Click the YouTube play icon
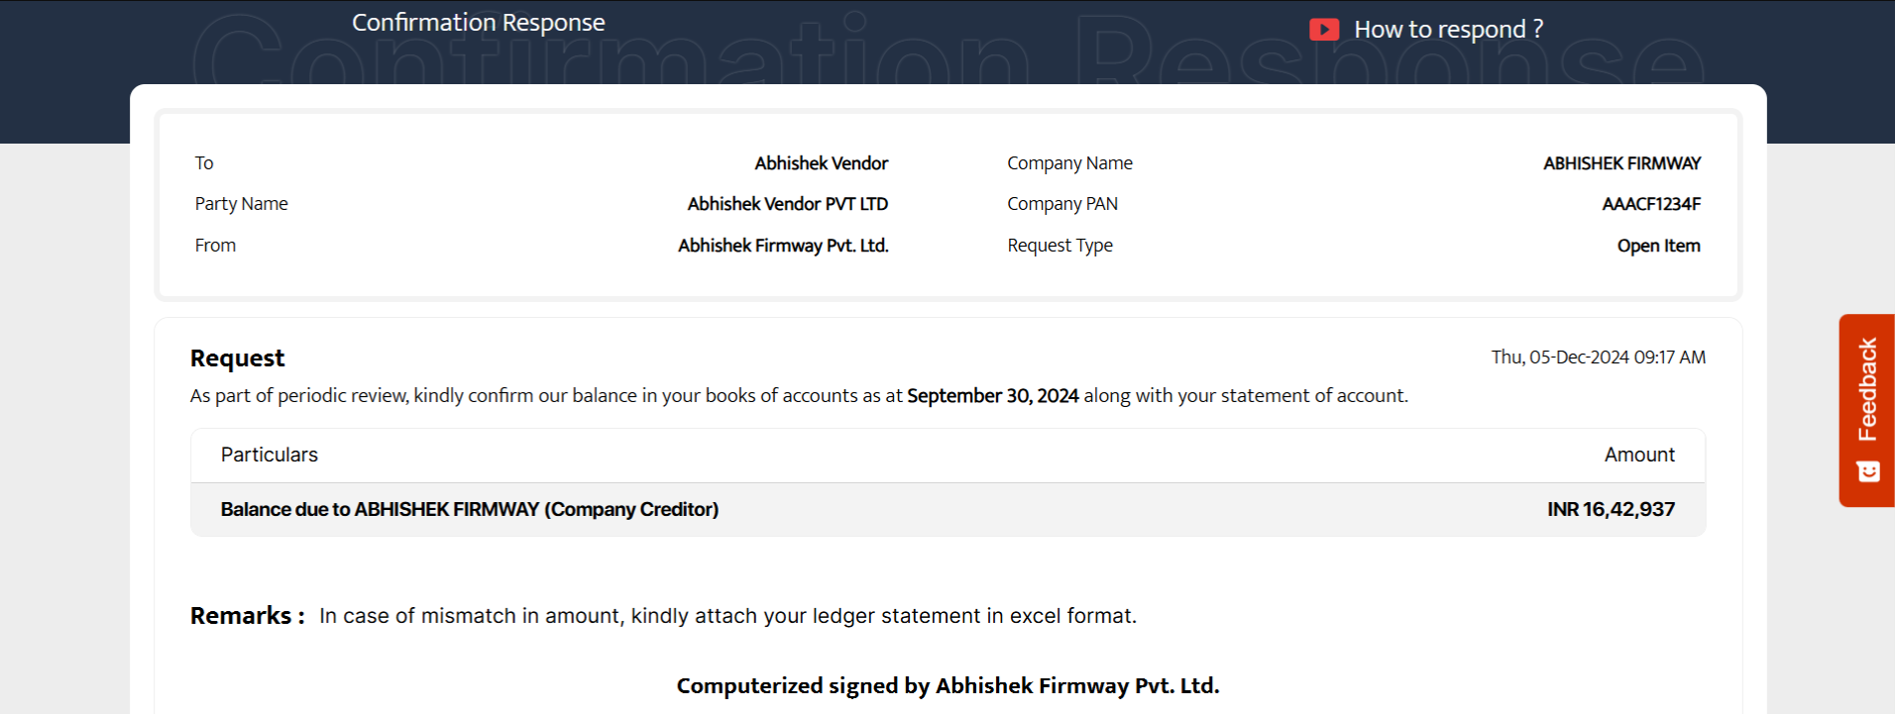 [x=1323, y=30]
